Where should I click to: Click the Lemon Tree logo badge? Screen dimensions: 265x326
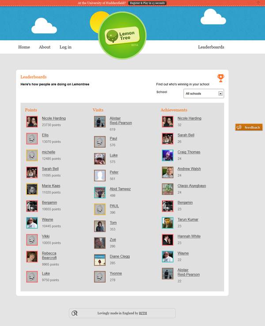point(122,35)
